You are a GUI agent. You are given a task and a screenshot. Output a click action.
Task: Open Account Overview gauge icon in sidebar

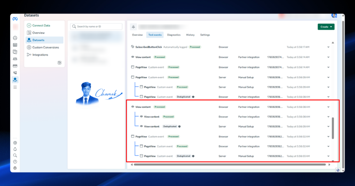[x=15, y=38]
